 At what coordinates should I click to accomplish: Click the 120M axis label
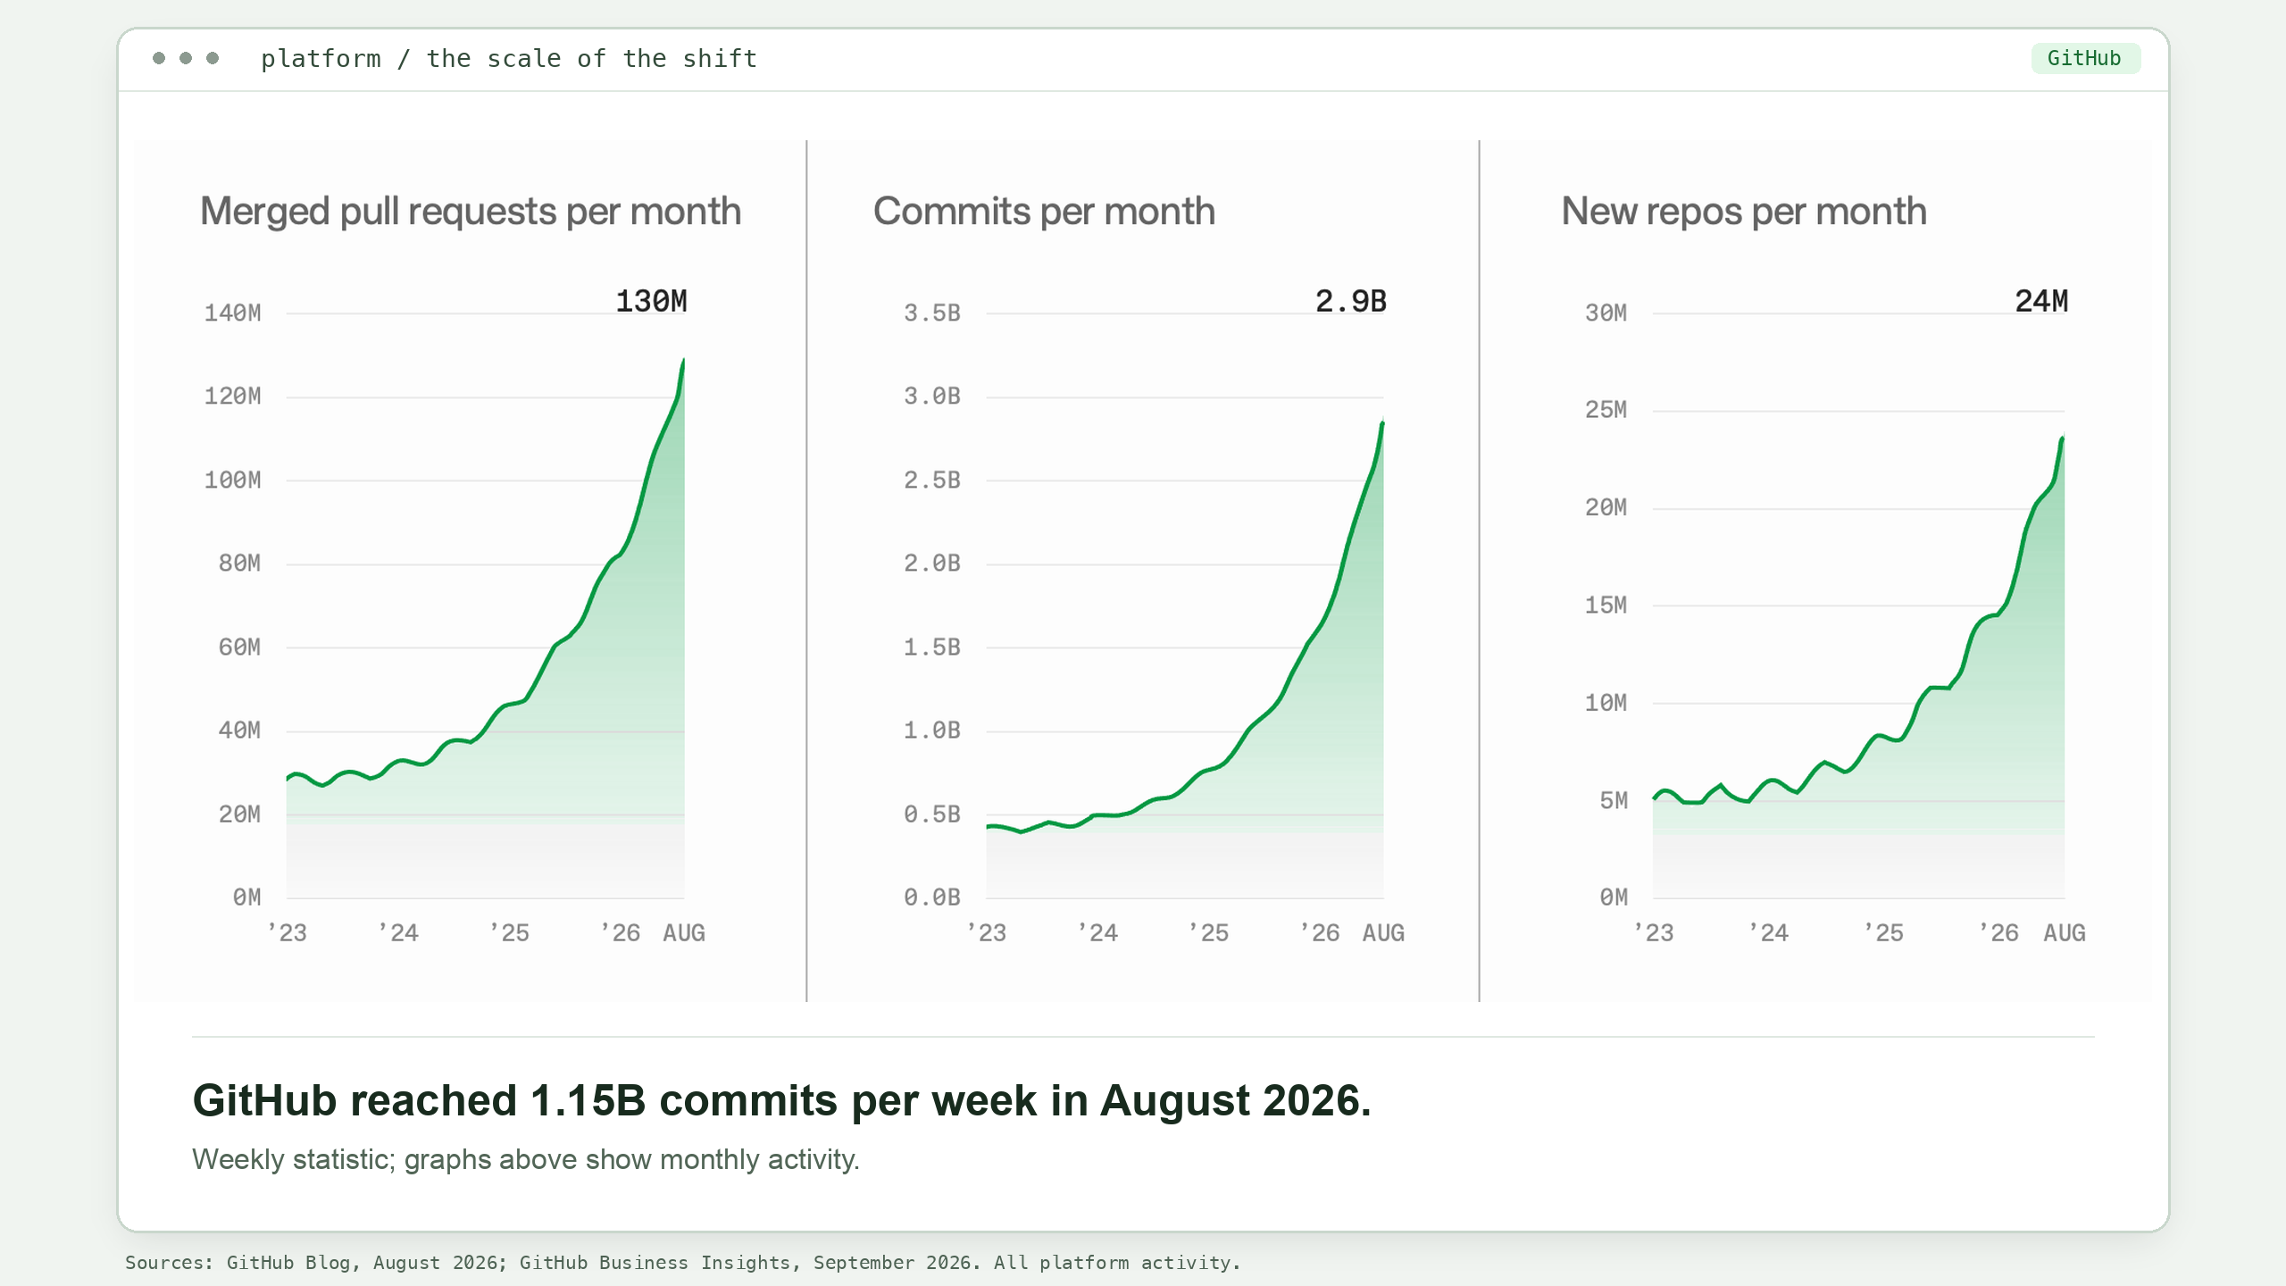[x=232, y=397]
